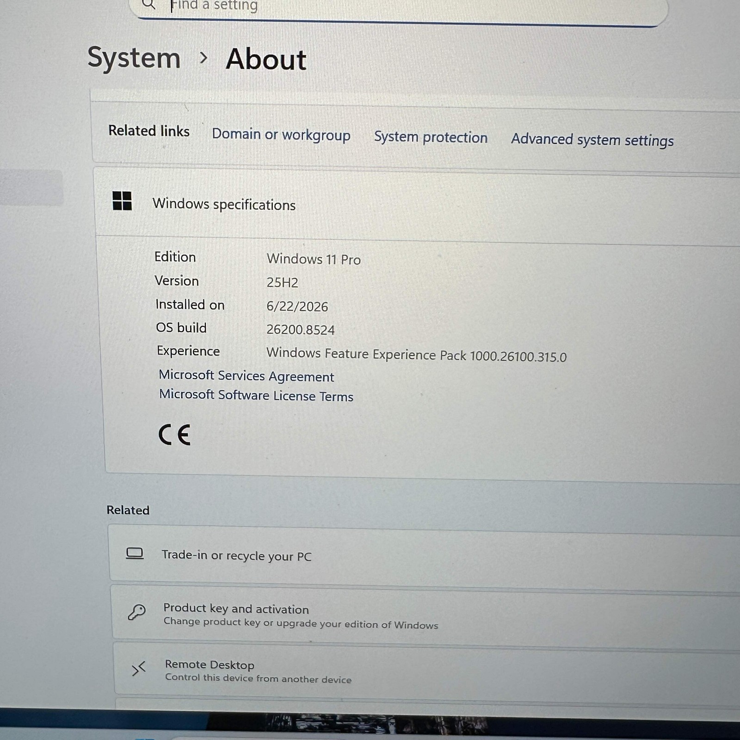Viewport: 740px width, 740px height.
Task: Click the Remote Desktop arrows icon
Action: click(x=138, y=669)
